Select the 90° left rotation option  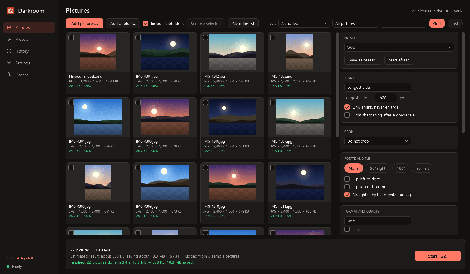423,168
